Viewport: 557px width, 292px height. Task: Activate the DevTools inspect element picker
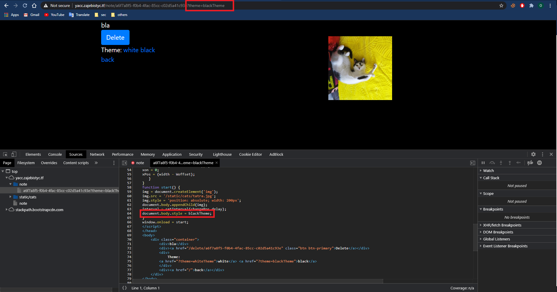click(5, 154)
